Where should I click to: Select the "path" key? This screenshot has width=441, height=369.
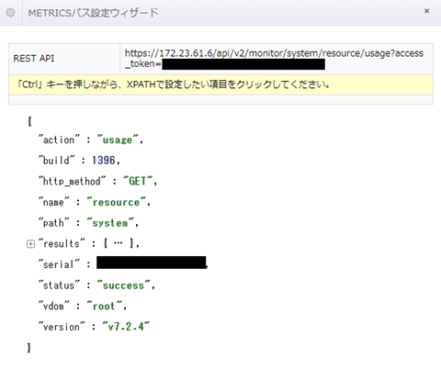coord(53,223)
